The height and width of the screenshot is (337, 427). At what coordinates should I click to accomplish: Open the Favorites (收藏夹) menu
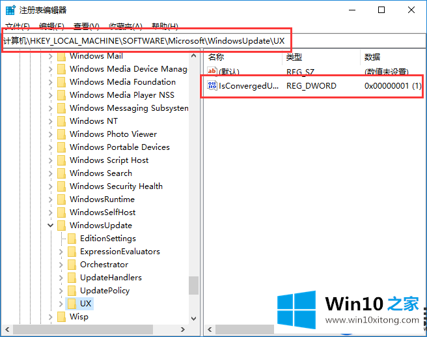click(x=126, y=26)
